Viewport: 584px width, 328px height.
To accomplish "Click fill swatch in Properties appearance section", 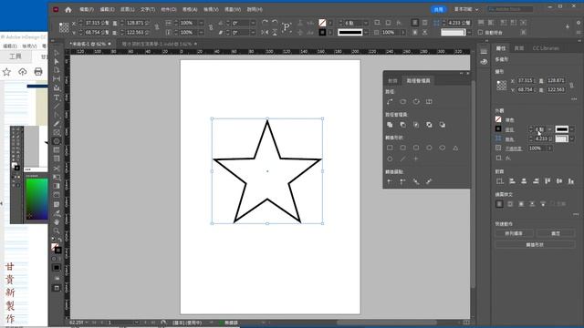I will coord(498,119).
